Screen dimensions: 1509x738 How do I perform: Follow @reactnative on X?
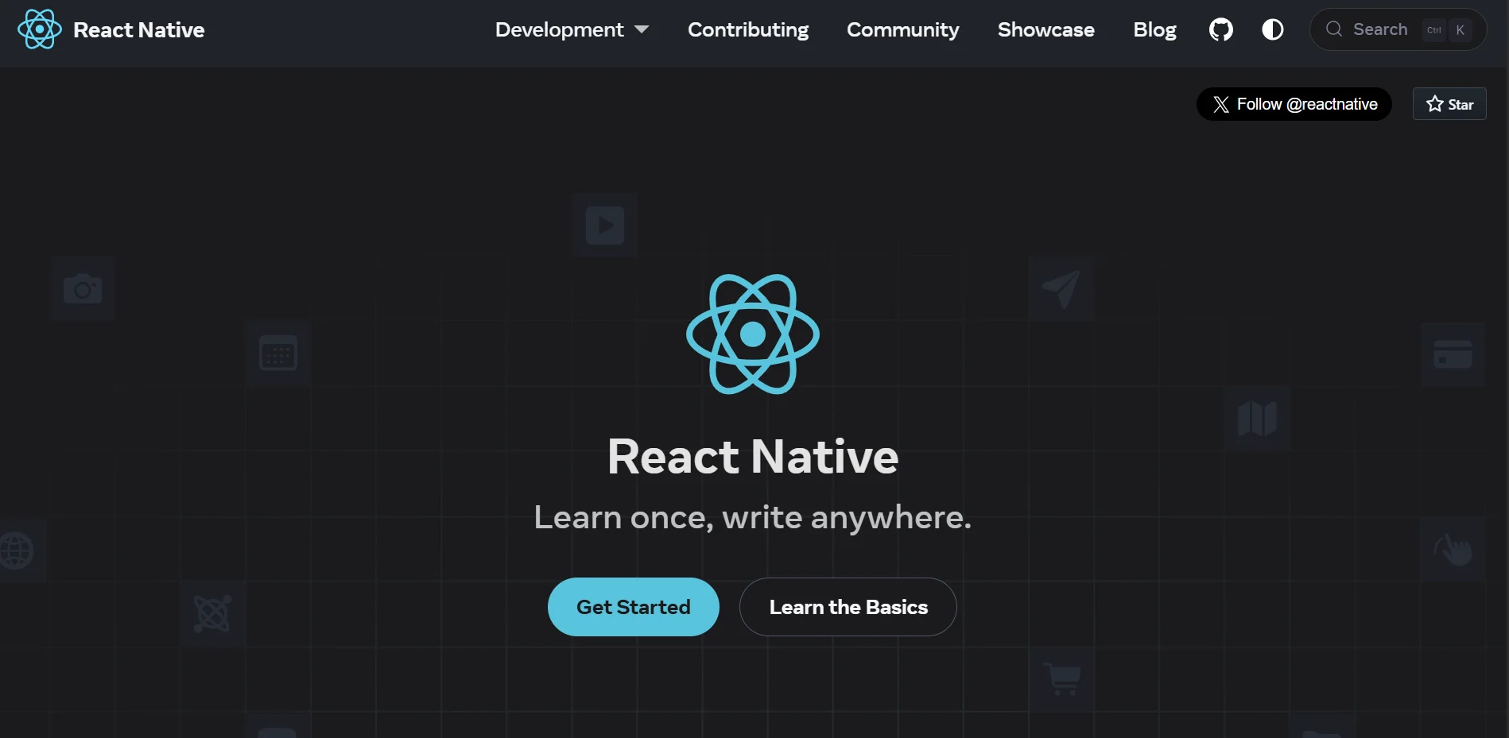(1294, 104)
